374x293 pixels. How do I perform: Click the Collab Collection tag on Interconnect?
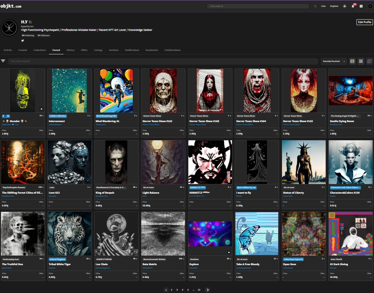(58, 116)
